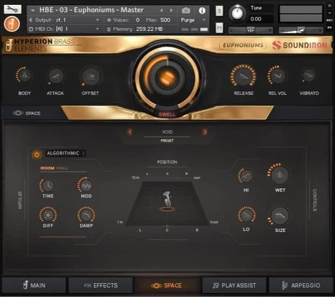Click the wrench settings icon
335x297 pixels.
click(12, 9)
